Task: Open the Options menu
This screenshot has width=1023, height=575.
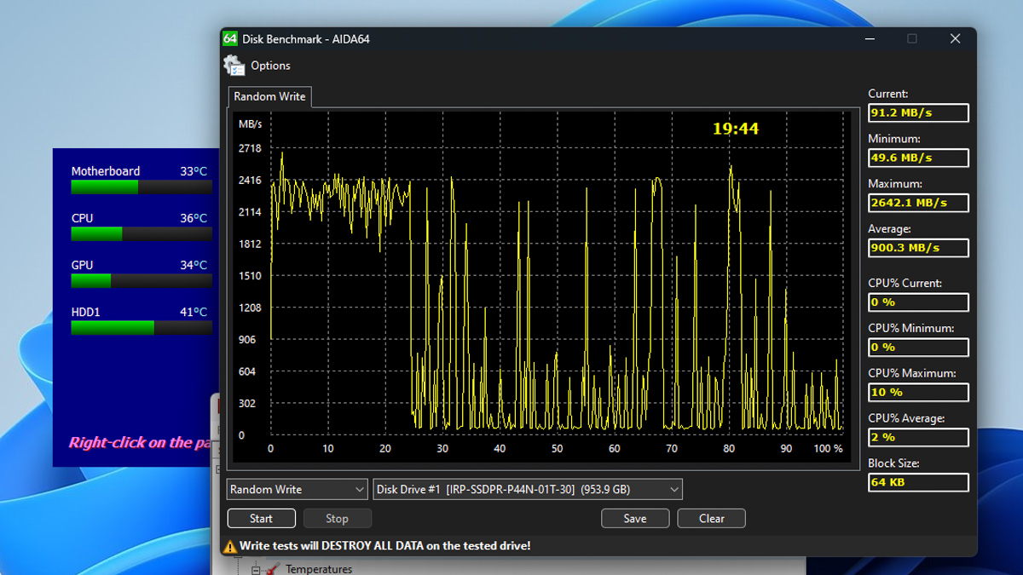Action: pos(270,66)
